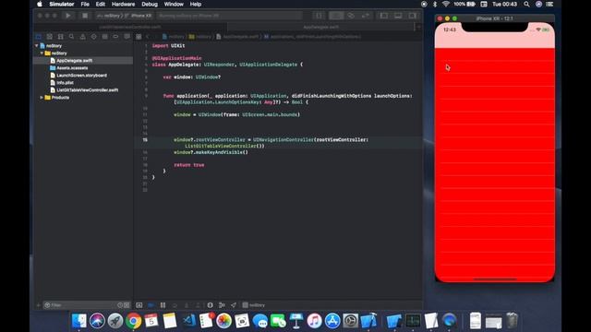Choose the iPhone XR run destination
The image size is (591, 332).
coord(139,16)
